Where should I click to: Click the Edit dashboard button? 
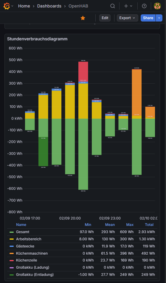(x=105, y=18)
